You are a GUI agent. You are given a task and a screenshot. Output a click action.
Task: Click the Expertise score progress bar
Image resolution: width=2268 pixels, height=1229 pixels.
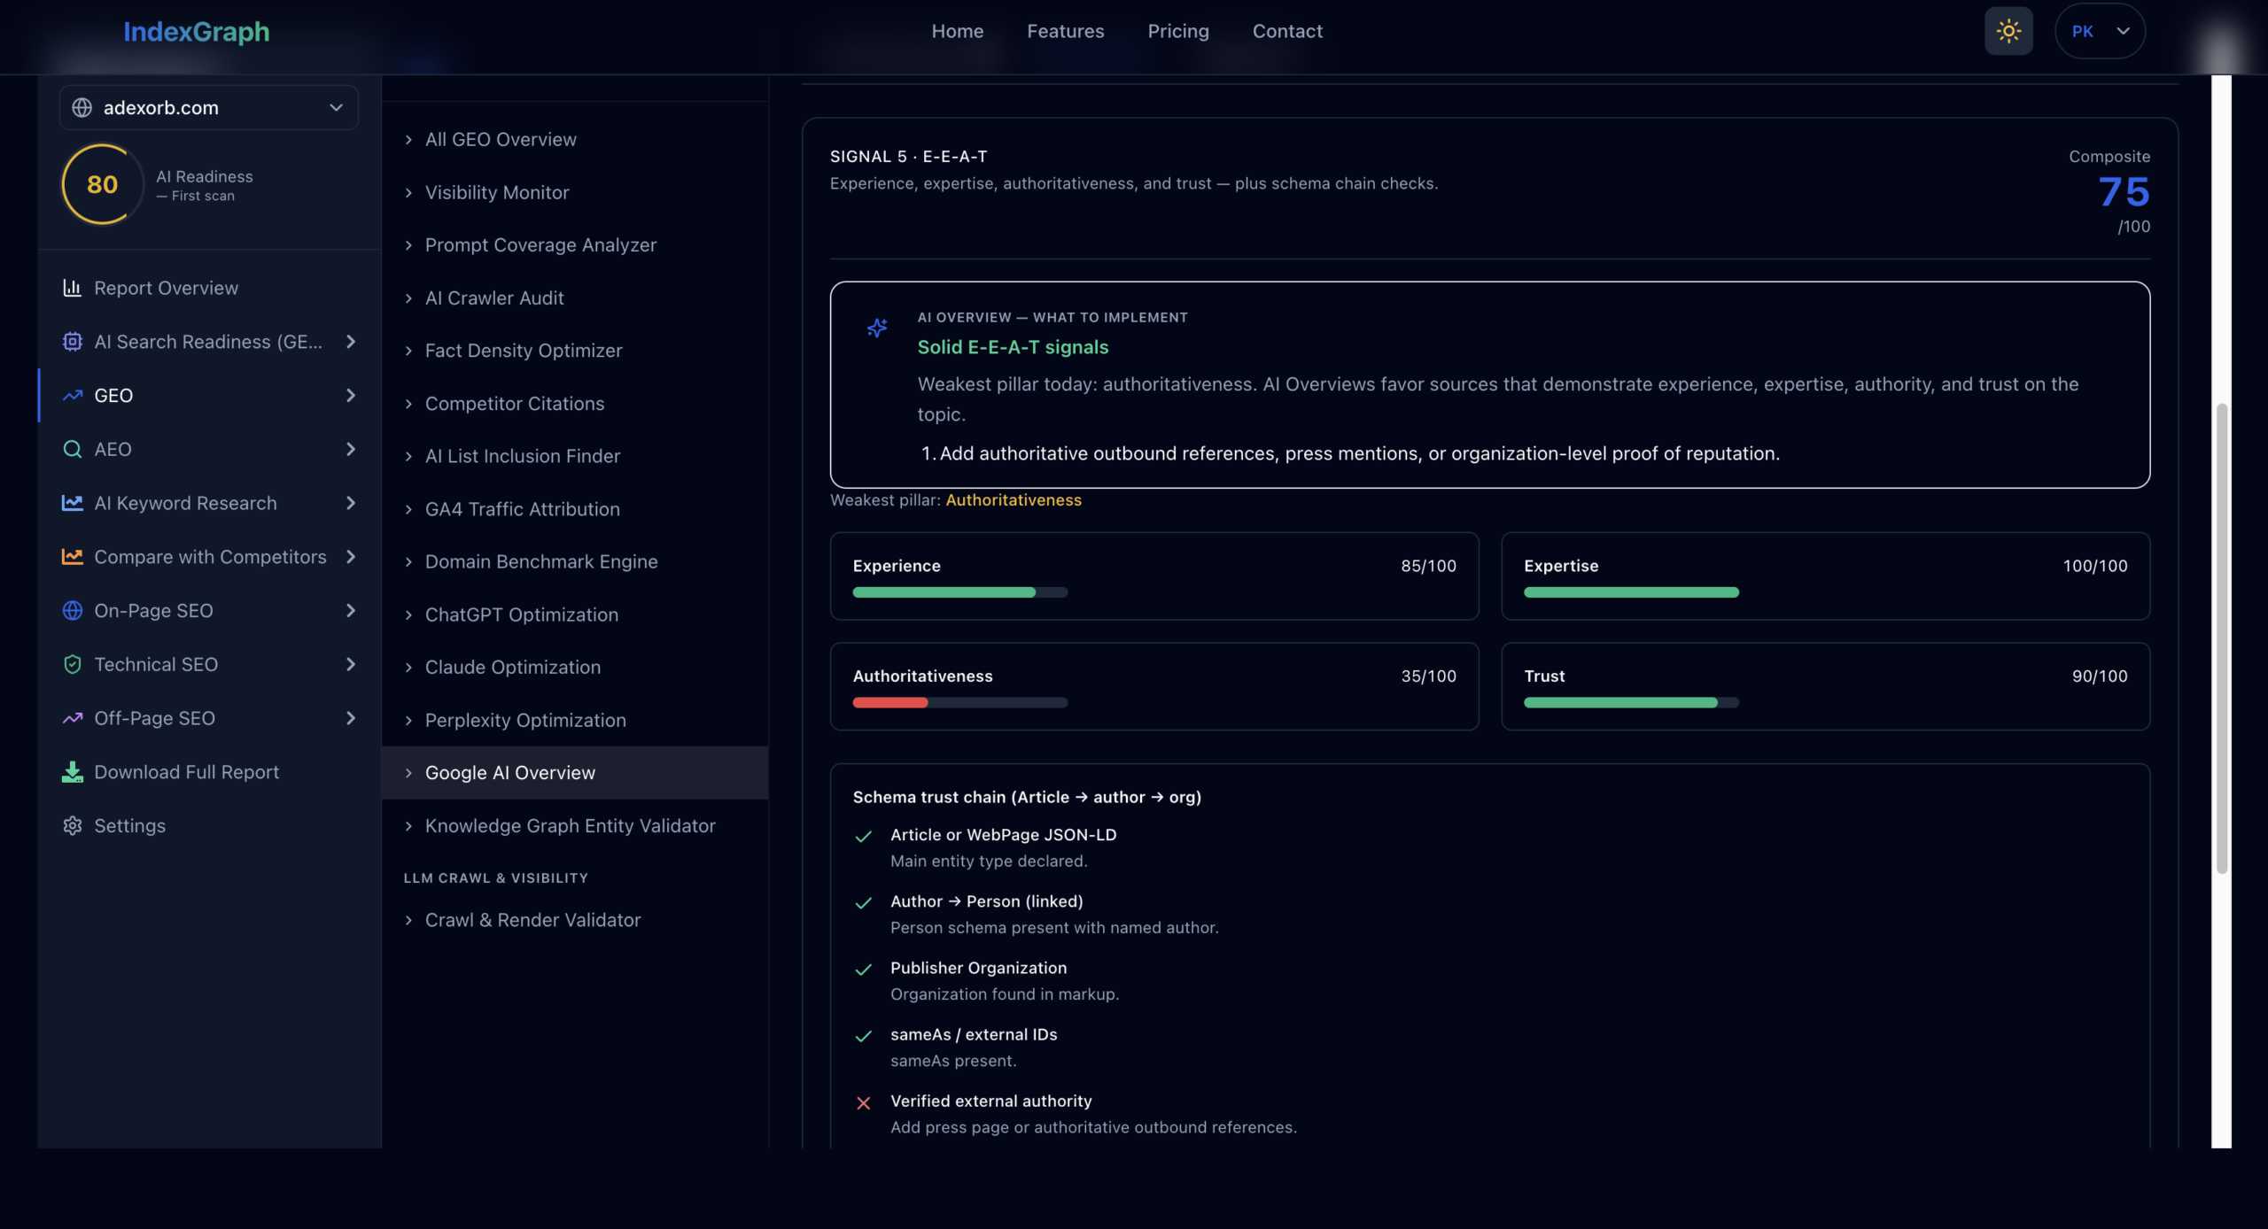1631,592
